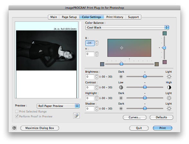Open the Roll Paper Preview dropdown

(58, 106)
